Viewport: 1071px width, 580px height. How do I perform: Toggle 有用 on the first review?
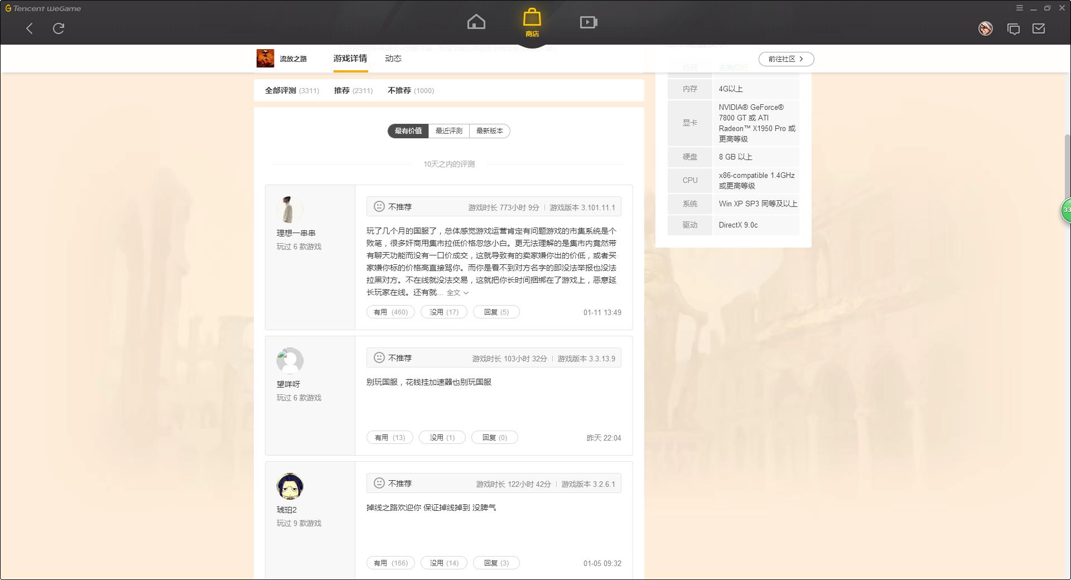390,312
